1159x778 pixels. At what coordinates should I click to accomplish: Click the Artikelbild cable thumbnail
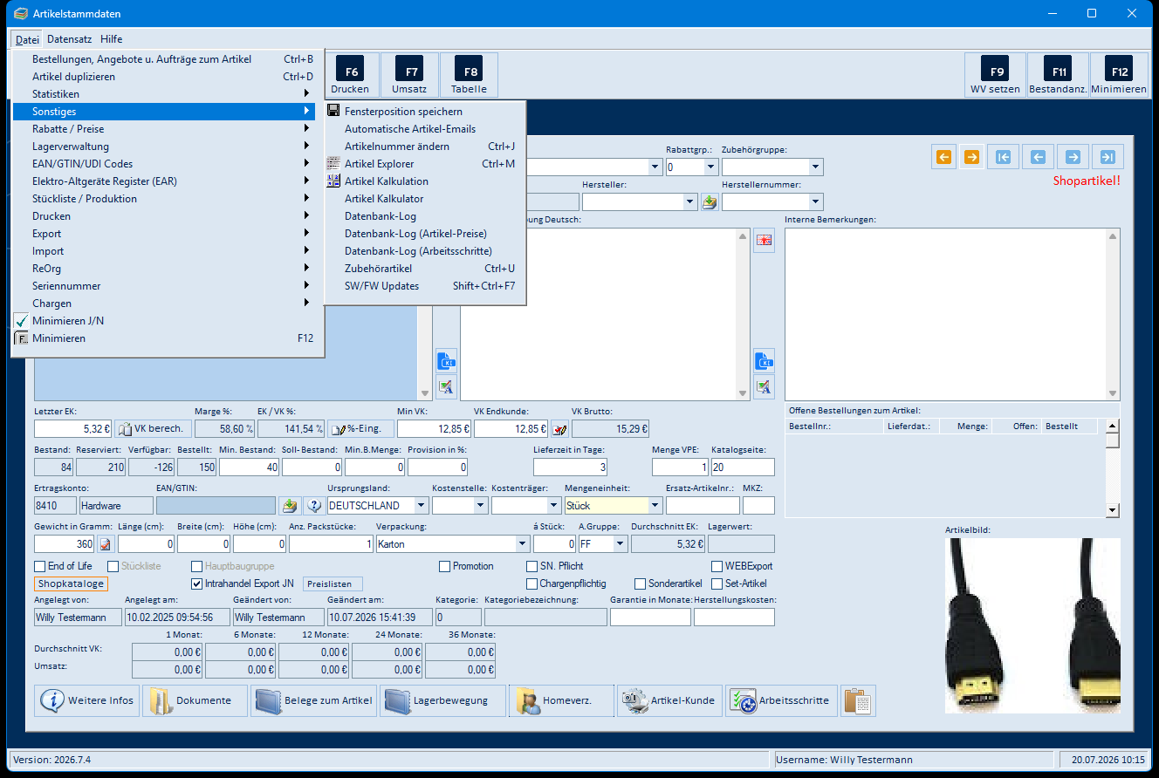(1032, 624)
